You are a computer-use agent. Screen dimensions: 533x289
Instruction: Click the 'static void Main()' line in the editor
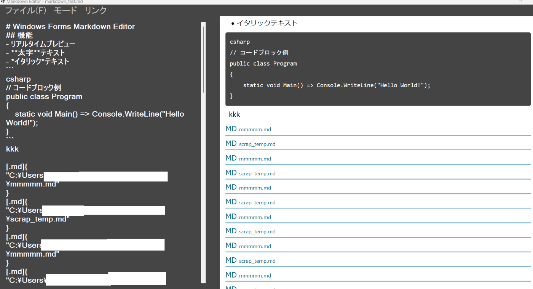[x=95, y=118]
